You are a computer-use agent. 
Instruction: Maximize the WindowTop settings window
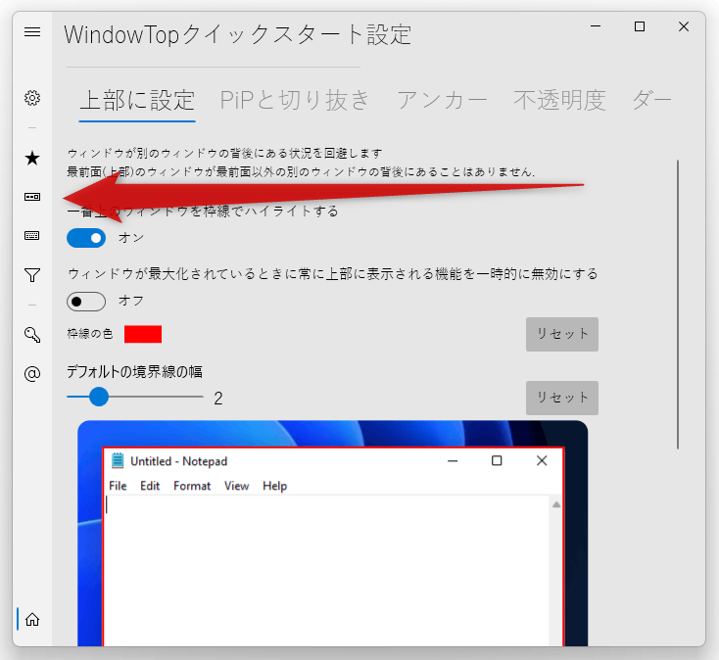[640, 26]
